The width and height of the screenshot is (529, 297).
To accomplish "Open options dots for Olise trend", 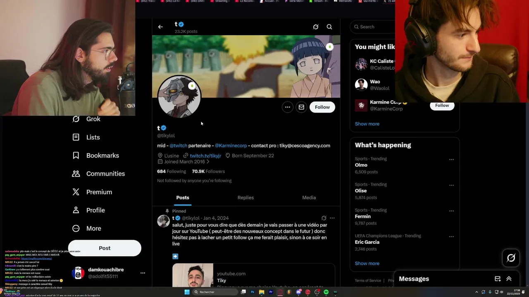I will 451,185.
